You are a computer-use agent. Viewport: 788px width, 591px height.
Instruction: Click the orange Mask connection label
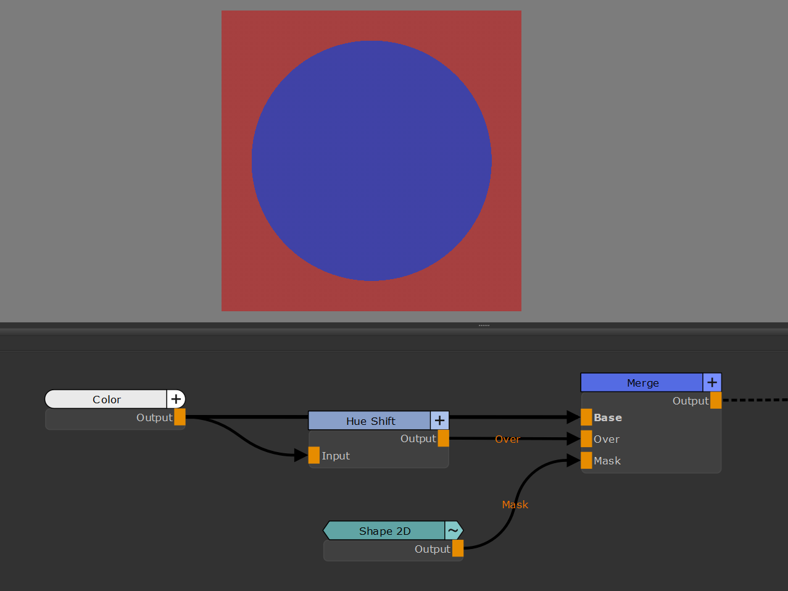[x=515, y=505]
